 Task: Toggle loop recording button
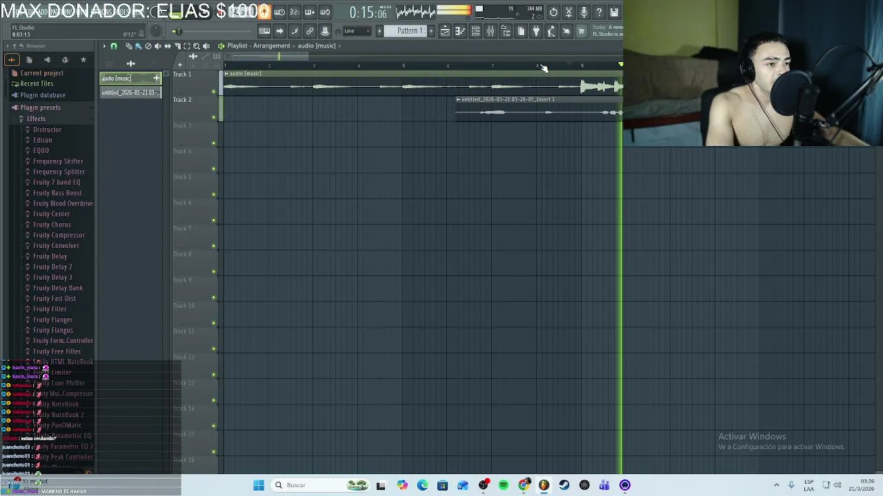tap(325, 12)
